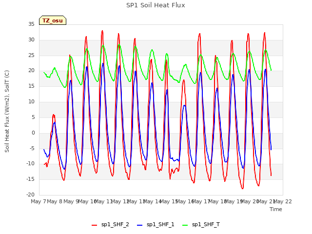Viewport: 312px width, 234px height.
Task: Click the May 22 x-axis tick label
Action: point(283,201)
